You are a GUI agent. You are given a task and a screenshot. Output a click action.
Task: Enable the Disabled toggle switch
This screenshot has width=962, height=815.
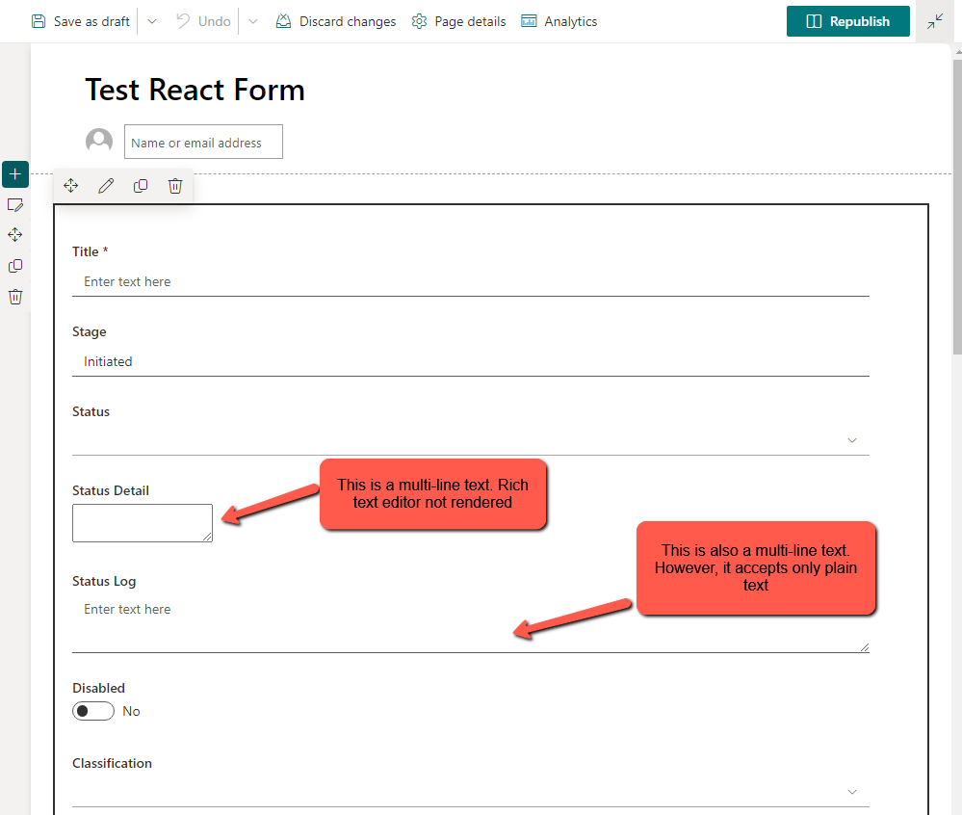(92, 711)
